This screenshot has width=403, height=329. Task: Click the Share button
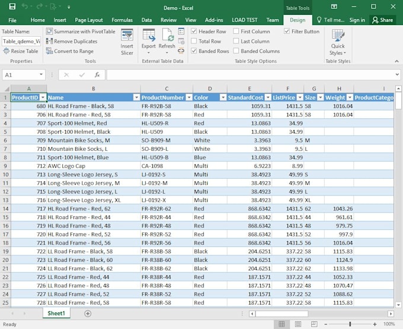[383, 20]
